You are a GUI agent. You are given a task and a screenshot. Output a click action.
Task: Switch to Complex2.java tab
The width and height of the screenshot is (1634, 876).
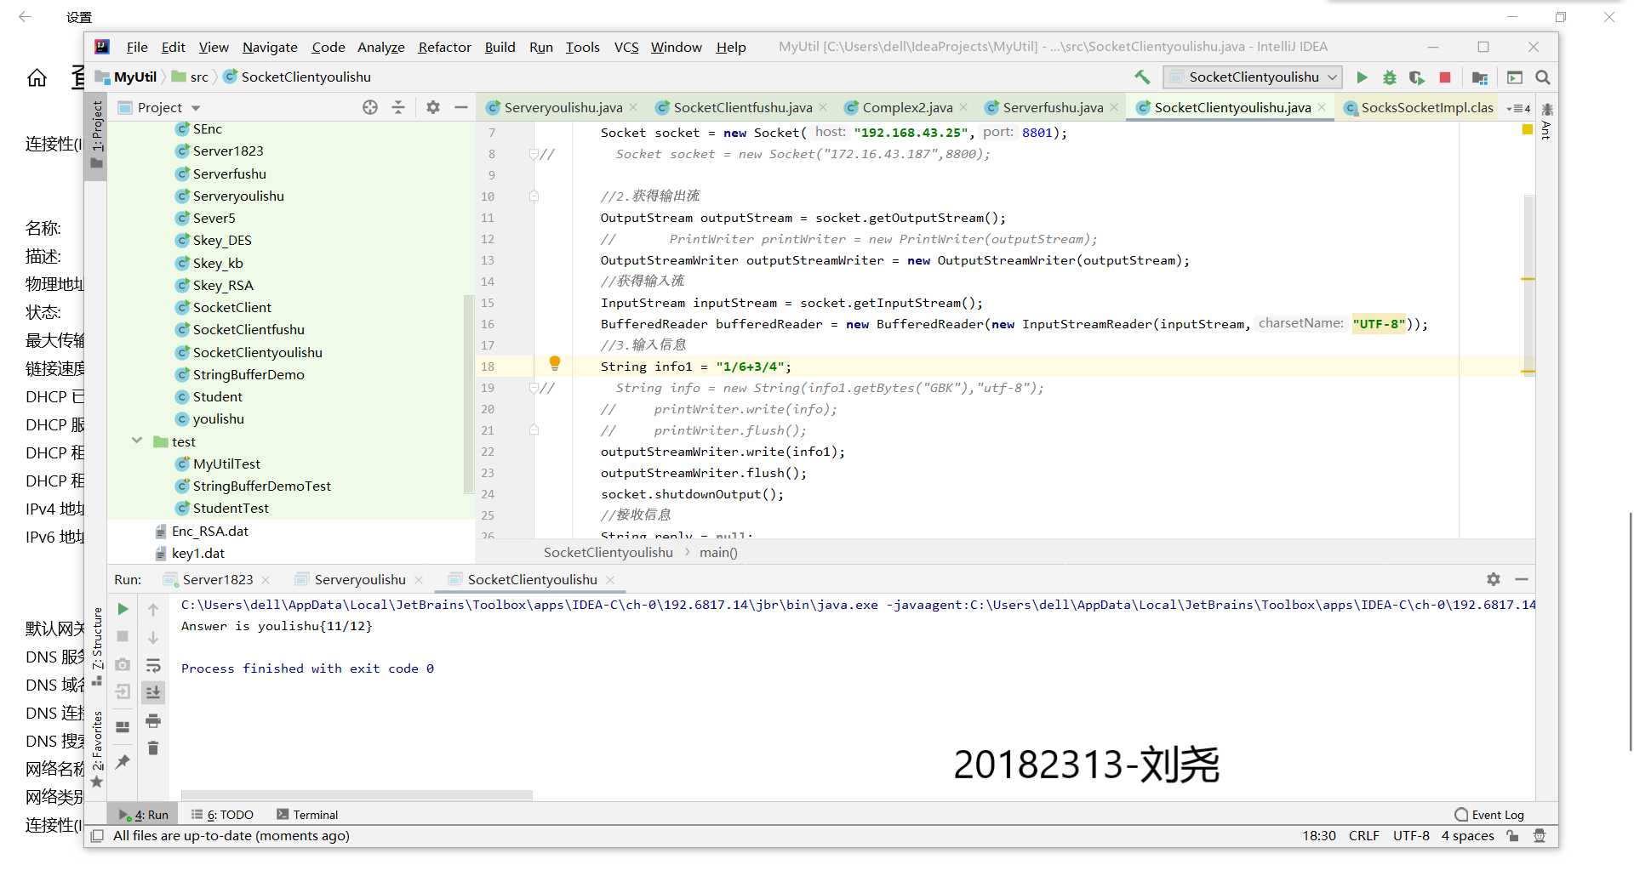coord(907,107)
